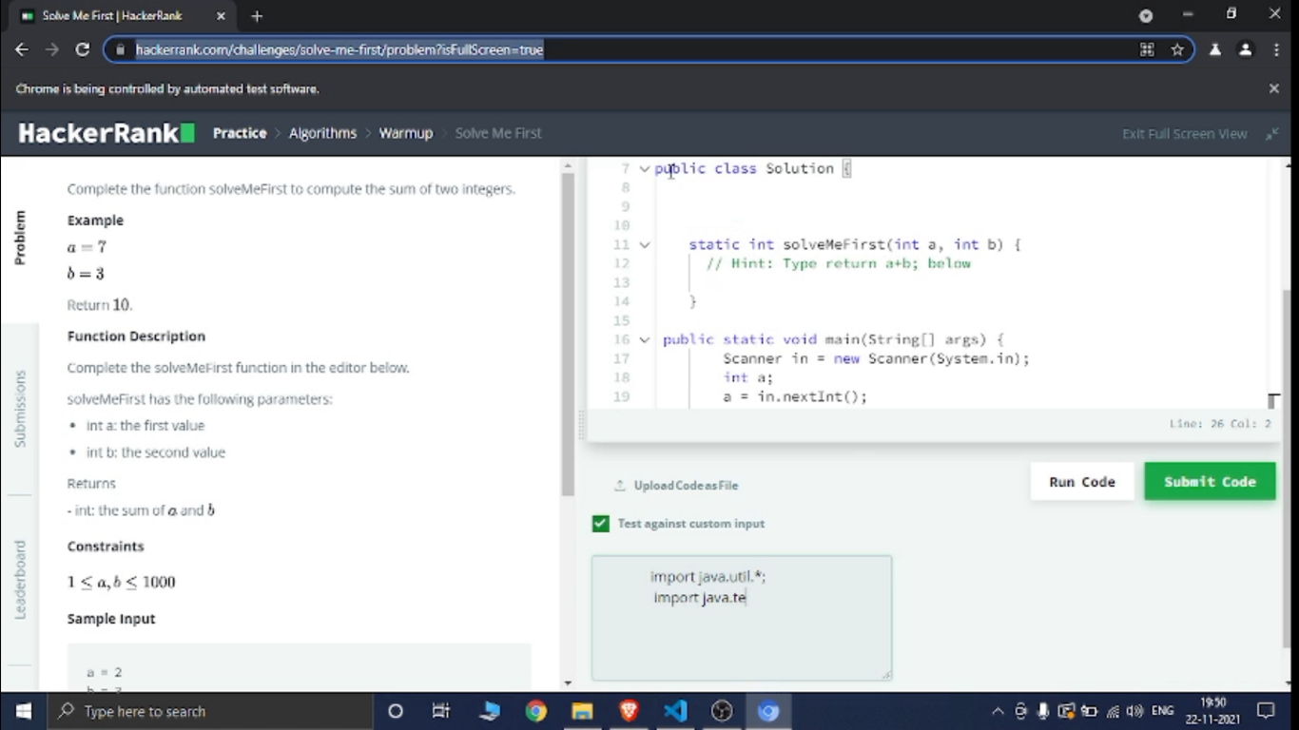Open the Submissions side tab

point(20,409)
